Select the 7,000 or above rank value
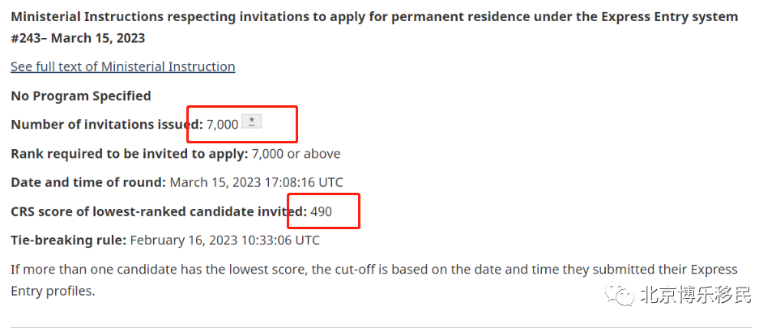776x328 pixels. tap(296, 153)
